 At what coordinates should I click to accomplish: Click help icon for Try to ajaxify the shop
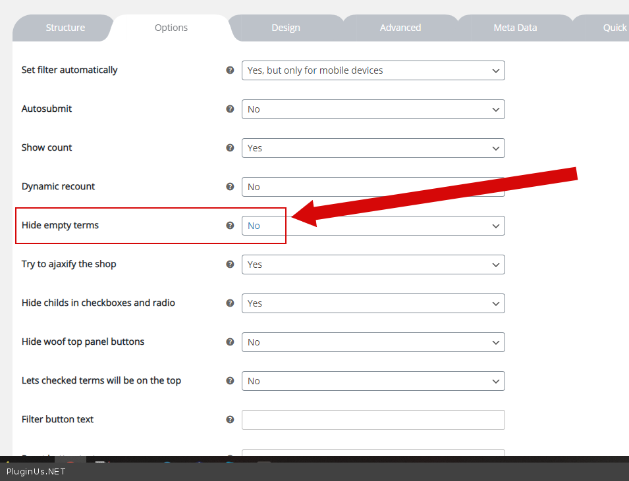230,264
